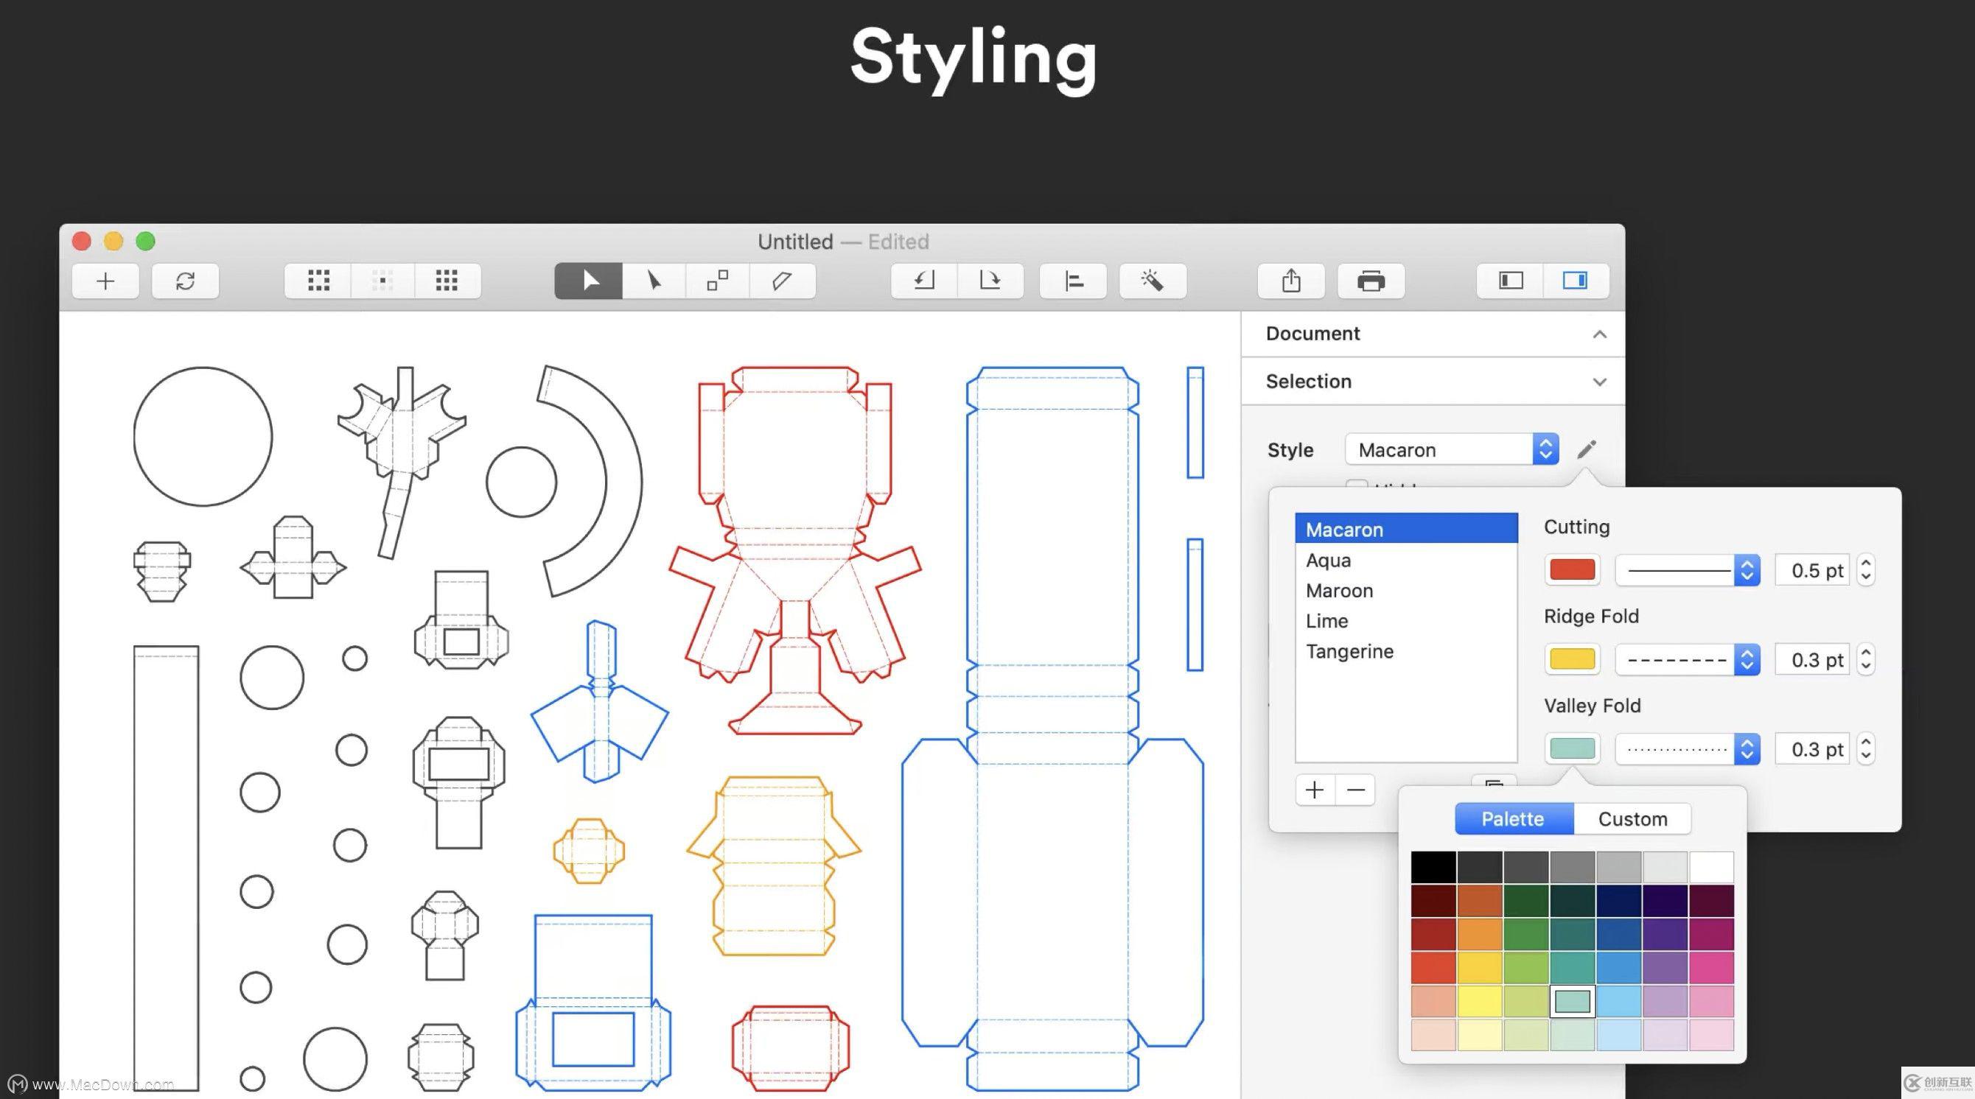Click the add (+) toolbar button
Image resolution: width=1975 pixels, height=1099 pixels.
pyautogui.click(x=105, y=281)
